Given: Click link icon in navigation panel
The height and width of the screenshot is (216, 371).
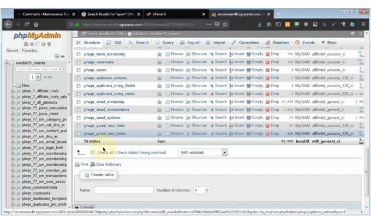Looking at the screenshot, I should click(63, 56).
